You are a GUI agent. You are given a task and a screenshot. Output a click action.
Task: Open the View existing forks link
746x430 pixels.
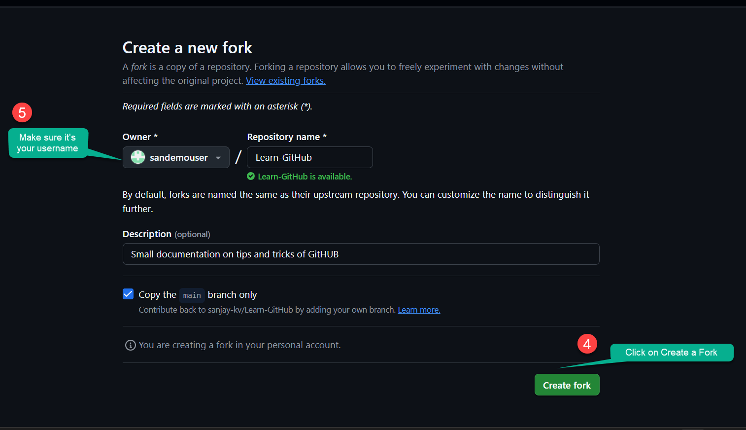pyautogui.click(x=285, y=80)
